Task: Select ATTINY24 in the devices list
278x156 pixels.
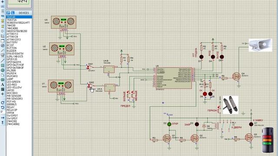Action: 19,36
